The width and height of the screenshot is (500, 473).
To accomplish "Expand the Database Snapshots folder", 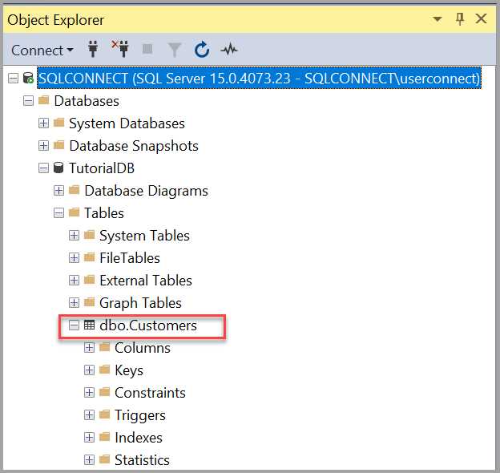I will tap(44, 146).
